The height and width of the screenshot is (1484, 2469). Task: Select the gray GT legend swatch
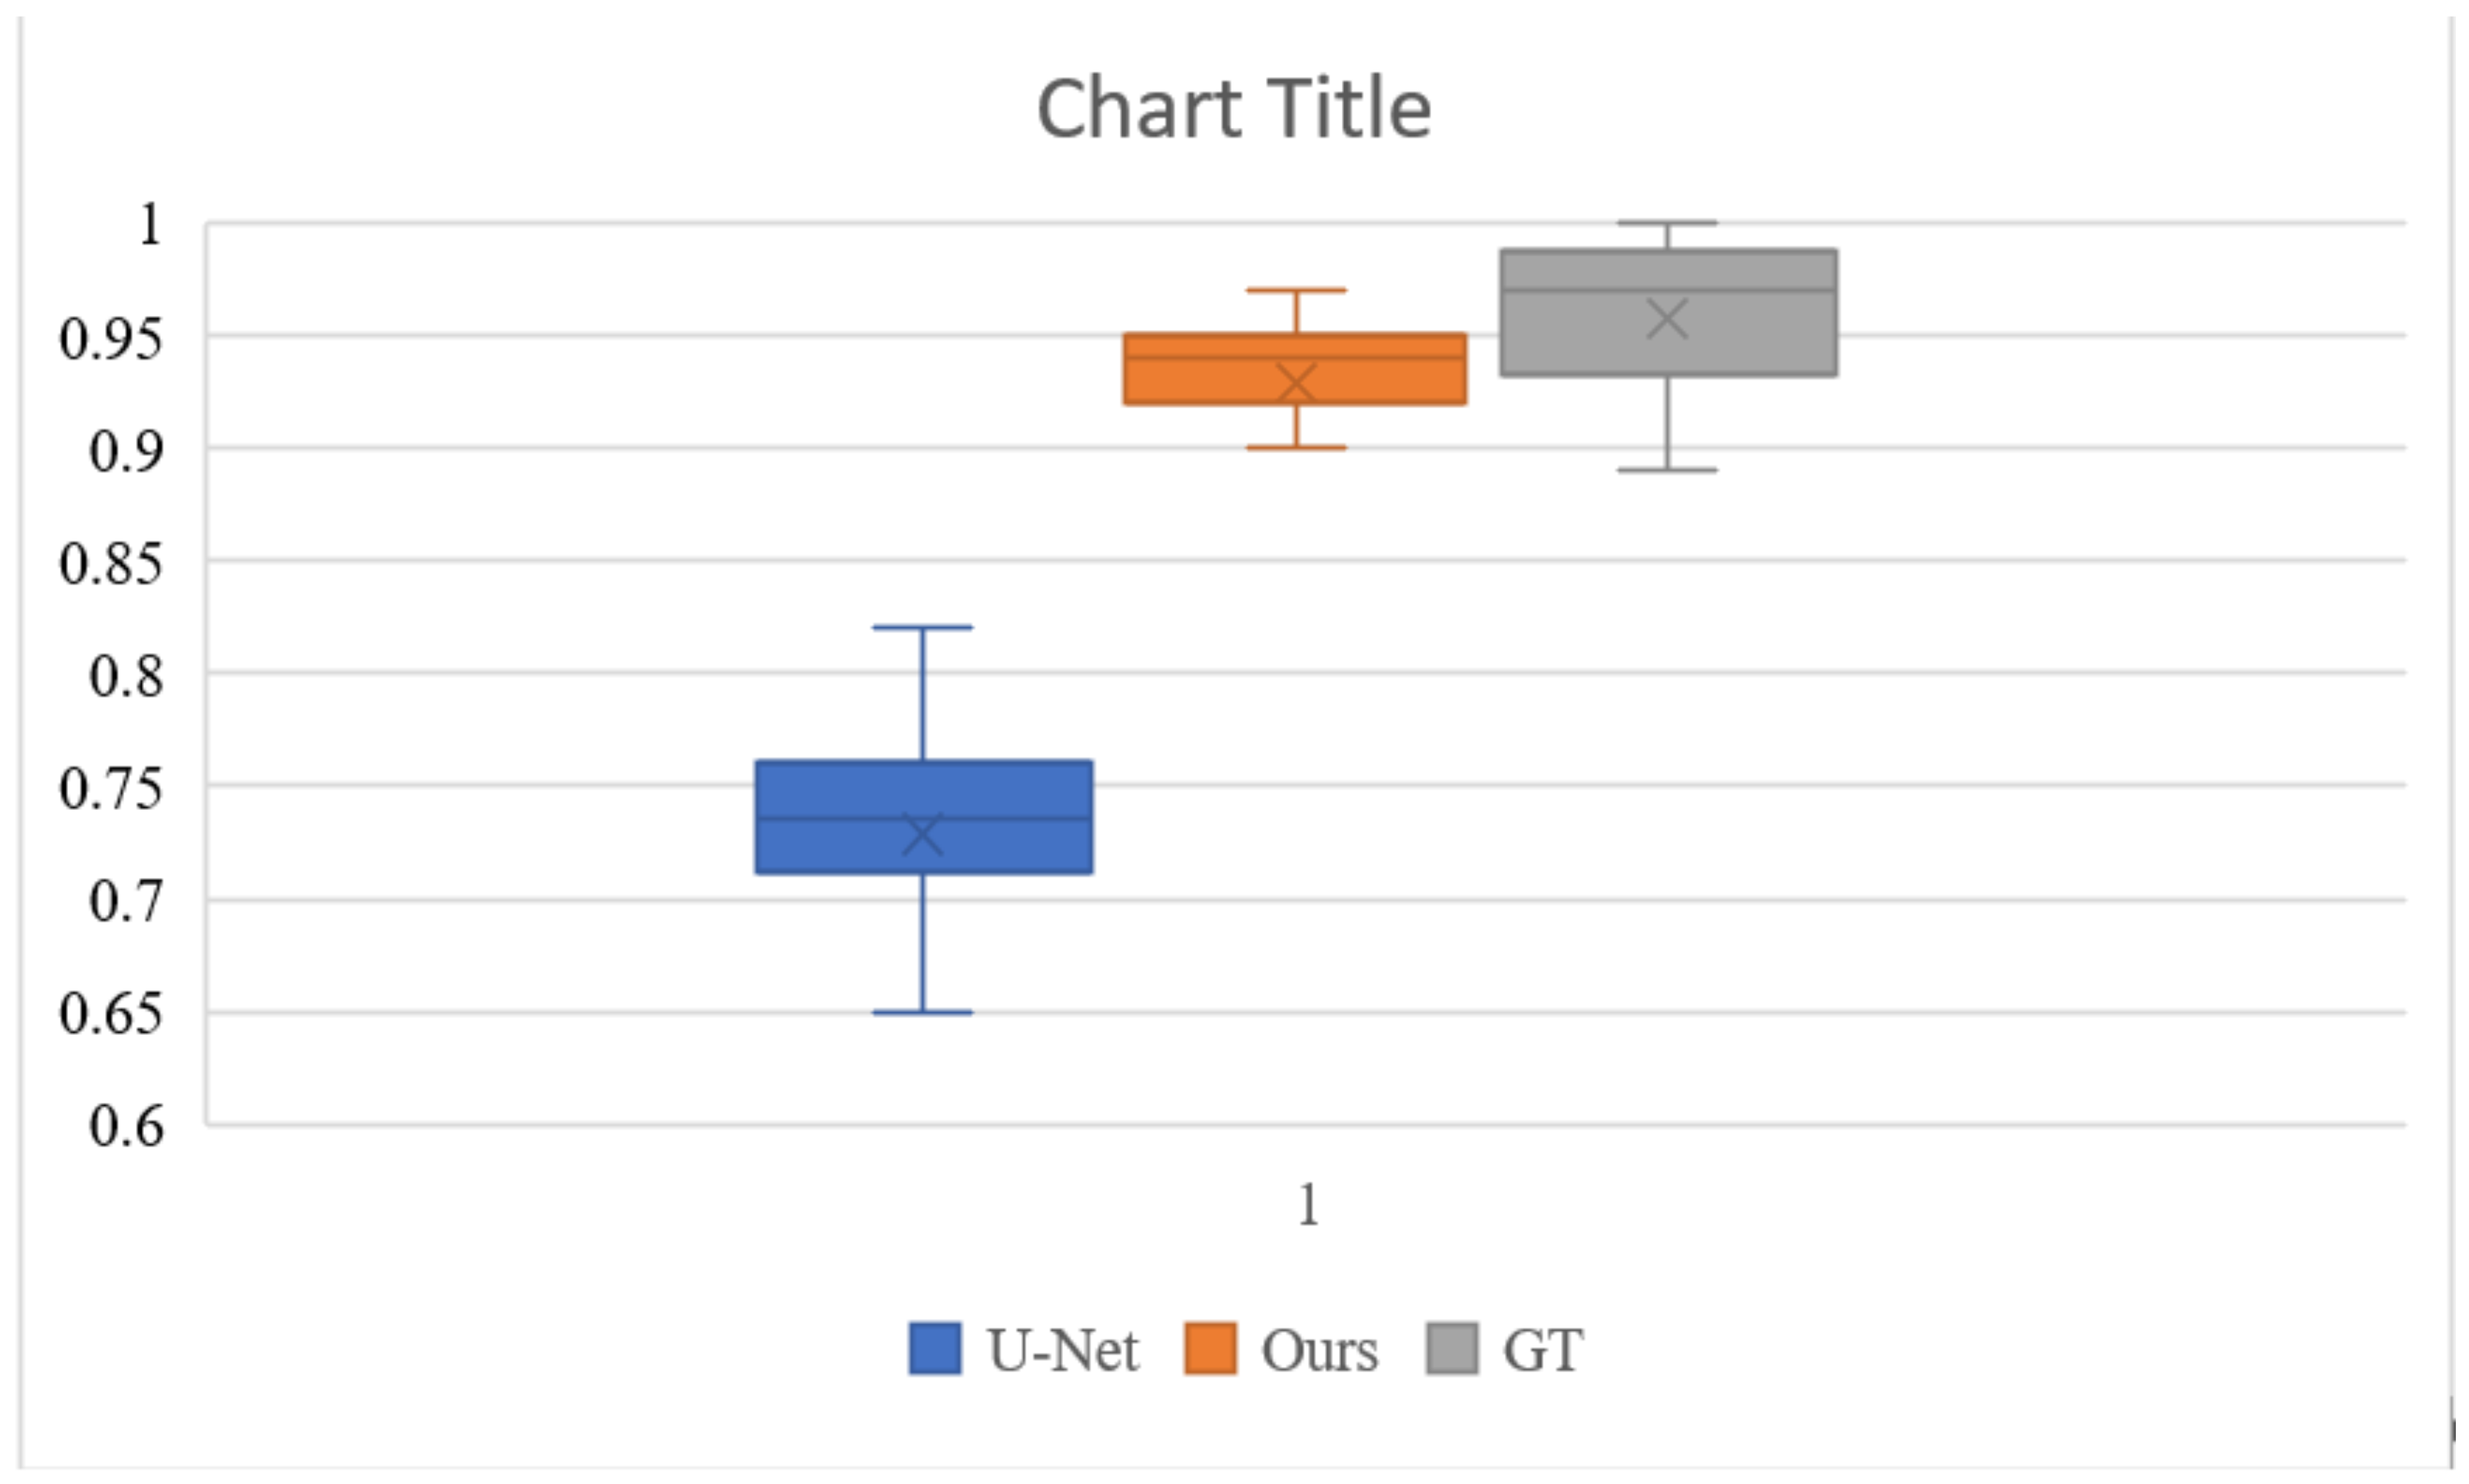click(x=1451, y=1349)
